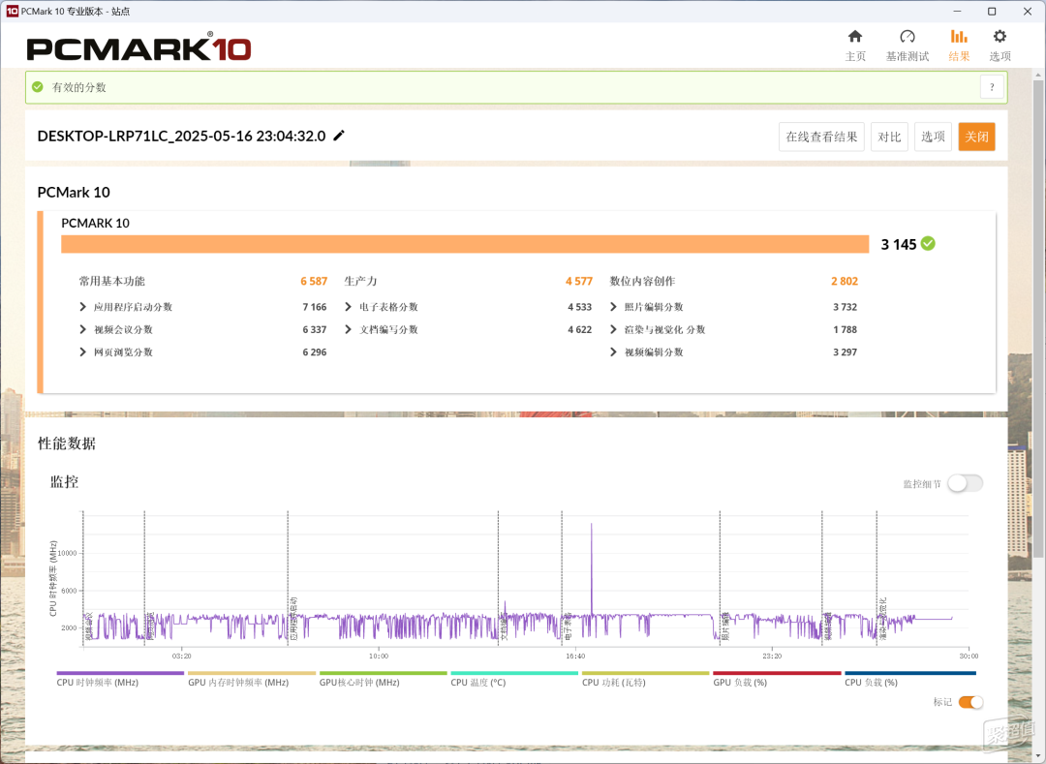Select CPU 负载 (%) legend swatch
This screenshot has height=764, width=1046.
tap(909, 673)
